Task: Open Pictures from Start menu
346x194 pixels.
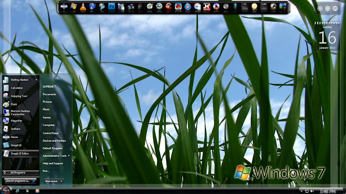Action: 47,102
